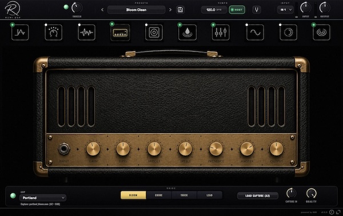343x216 pixels.
Task: Click the THRESH knob in the top bar
Action: (77, 8)
